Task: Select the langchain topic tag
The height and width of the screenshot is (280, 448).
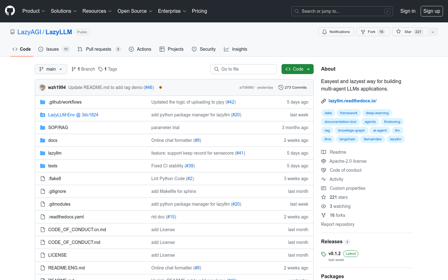Action: 347,139
